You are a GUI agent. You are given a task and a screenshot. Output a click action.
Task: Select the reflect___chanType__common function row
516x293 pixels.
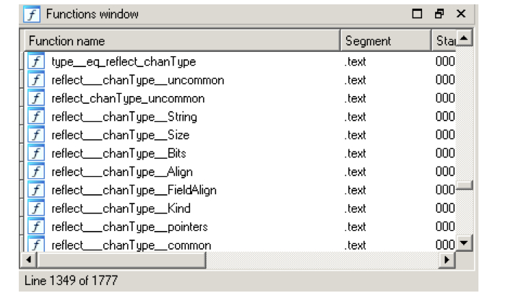240,245
